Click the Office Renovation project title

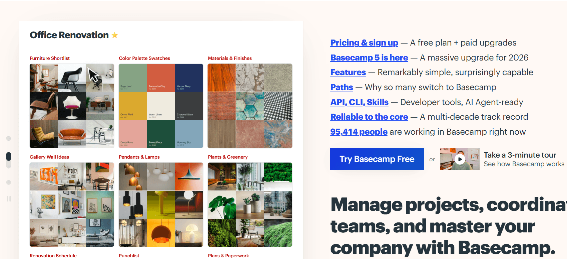[x=69, y=35]
